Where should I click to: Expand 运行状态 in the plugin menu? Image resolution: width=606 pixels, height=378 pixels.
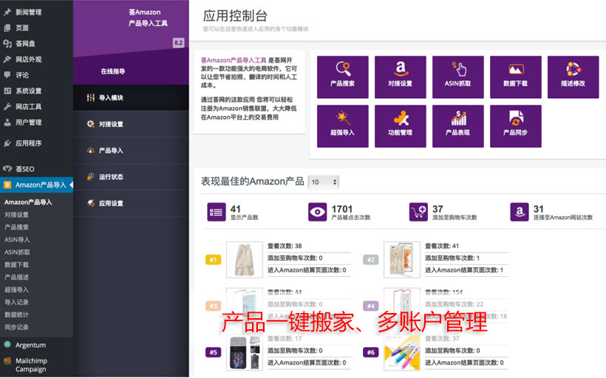point(111,176)
